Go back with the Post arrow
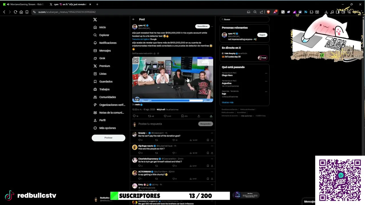This screenshot has height=205, width=365. tap(133, 19)
